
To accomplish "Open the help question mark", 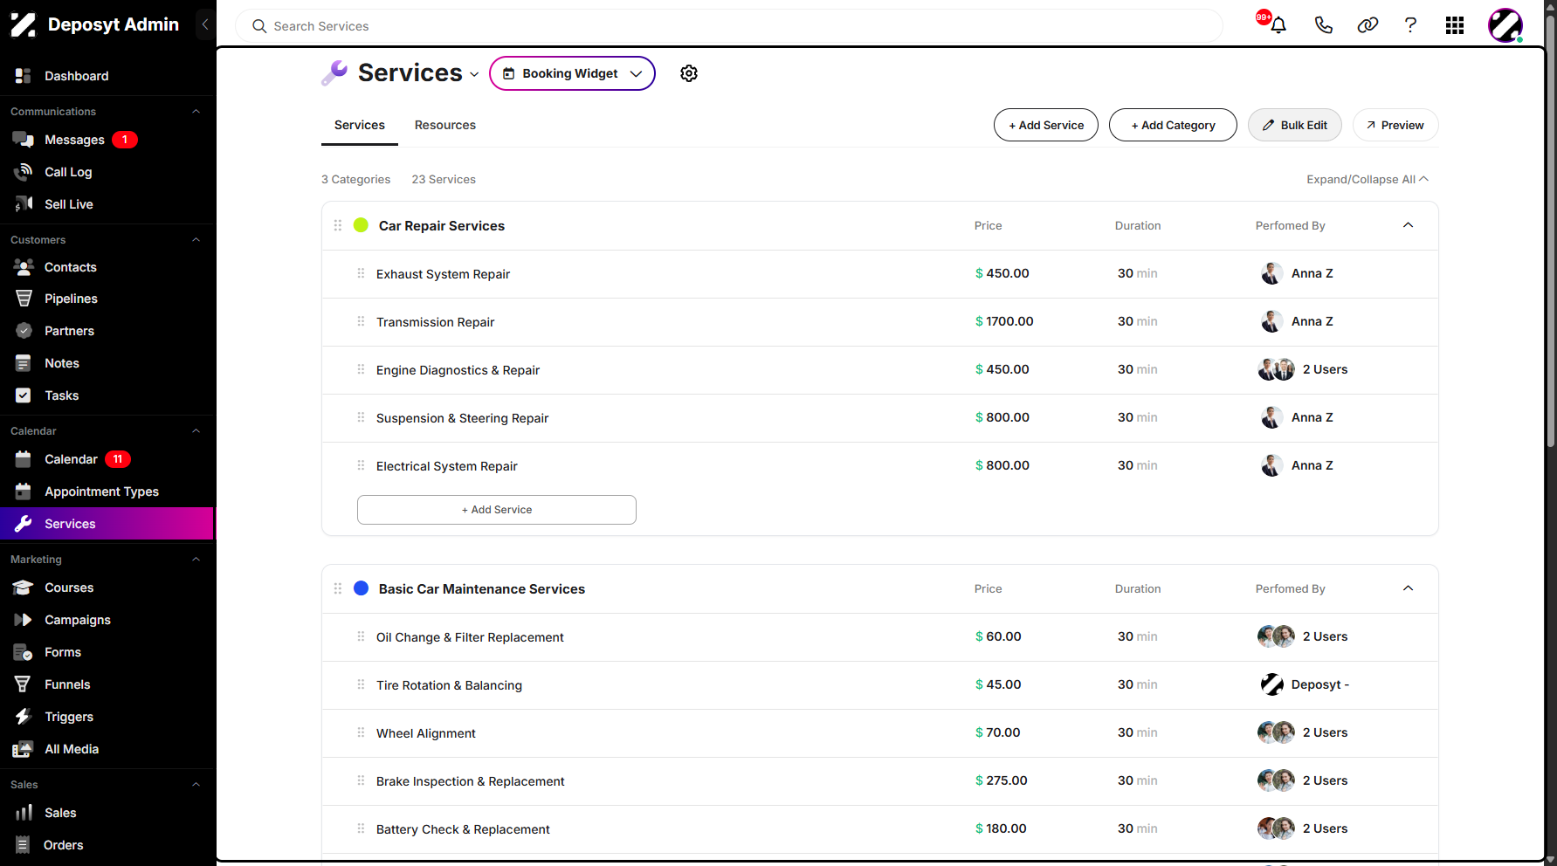I will tap(1410, 25).
